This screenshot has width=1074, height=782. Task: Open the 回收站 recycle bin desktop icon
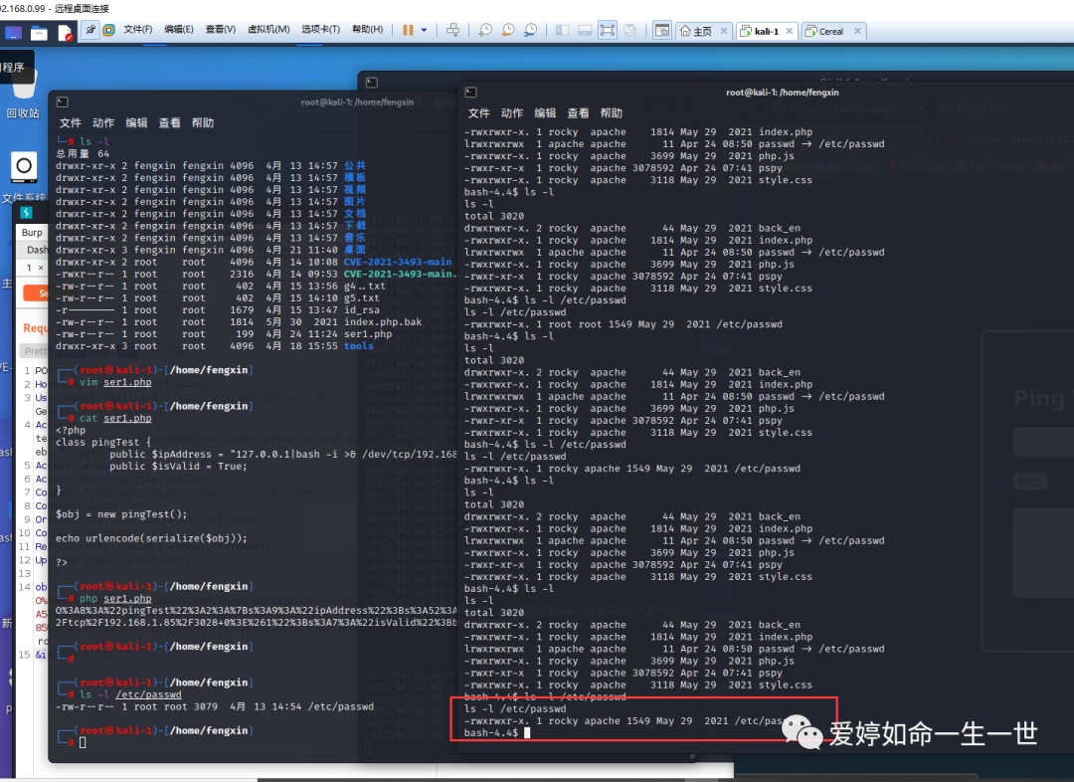point(23,96)
